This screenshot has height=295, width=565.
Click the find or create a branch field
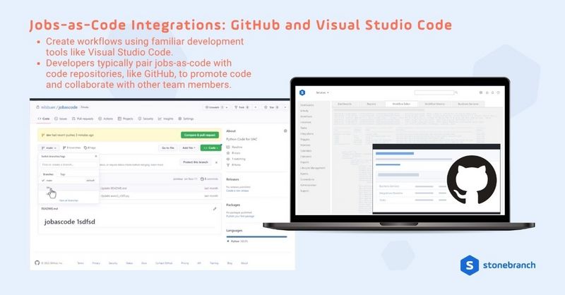coord(68,164)
